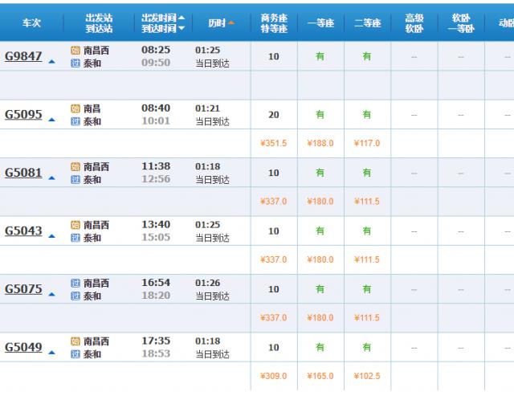Collapse price row for train G5075
Viewport: 514px width, 396px height.
click(x=51, y=294)
